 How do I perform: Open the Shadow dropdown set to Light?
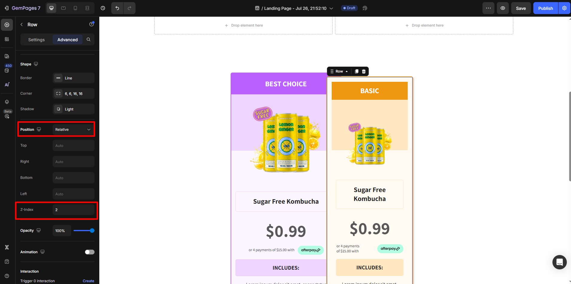74,109
